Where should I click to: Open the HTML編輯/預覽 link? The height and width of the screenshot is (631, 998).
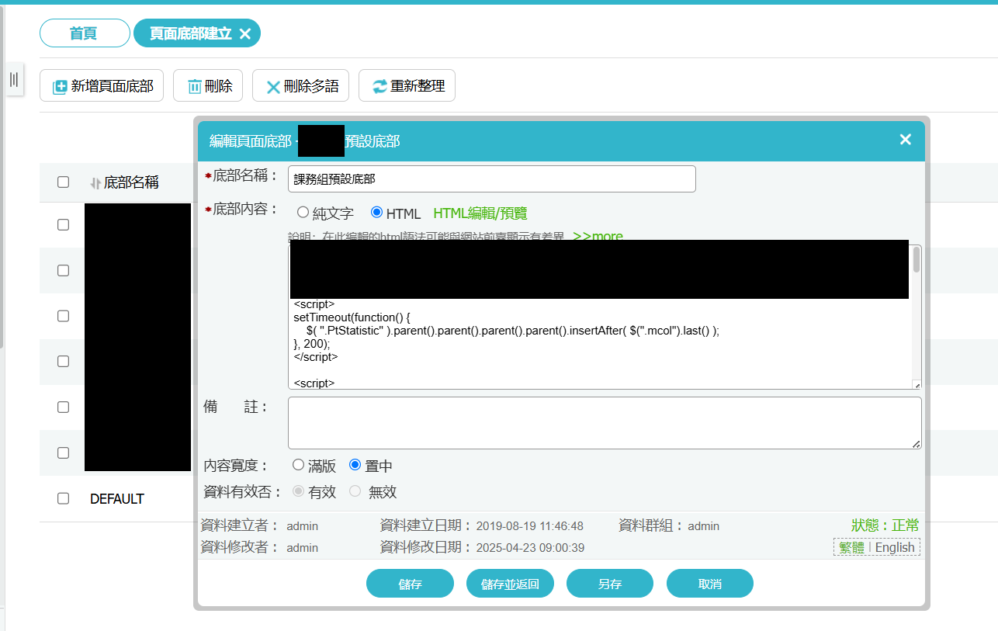click(x=480, y=213)
